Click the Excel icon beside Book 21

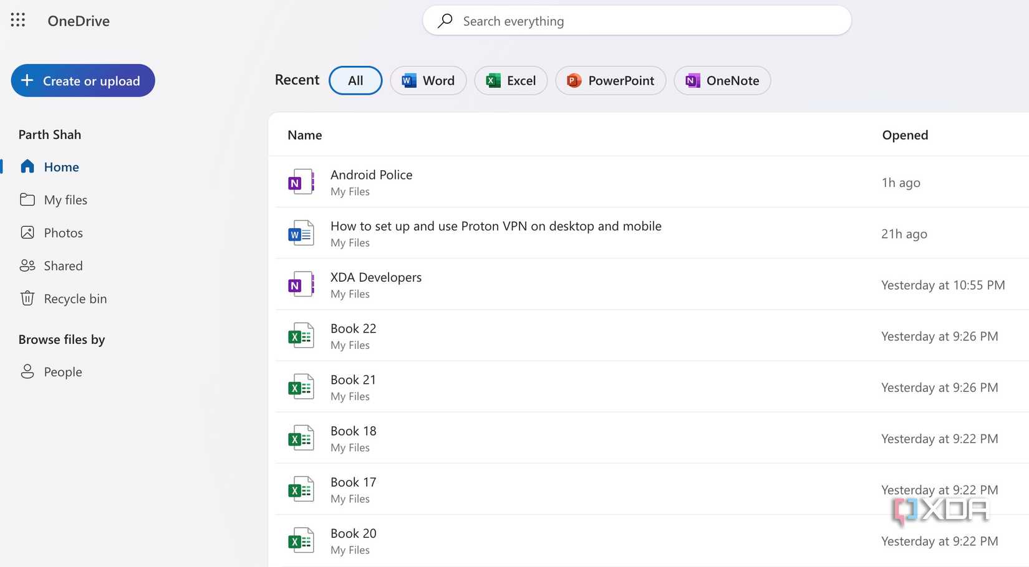(x=301, y=387)
